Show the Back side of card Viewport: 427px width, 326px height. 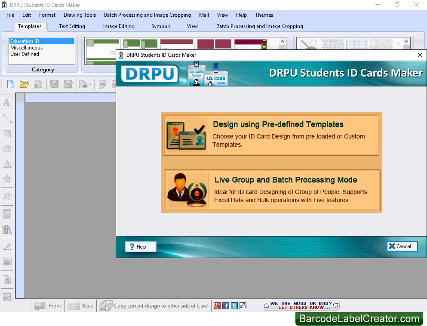80,306
